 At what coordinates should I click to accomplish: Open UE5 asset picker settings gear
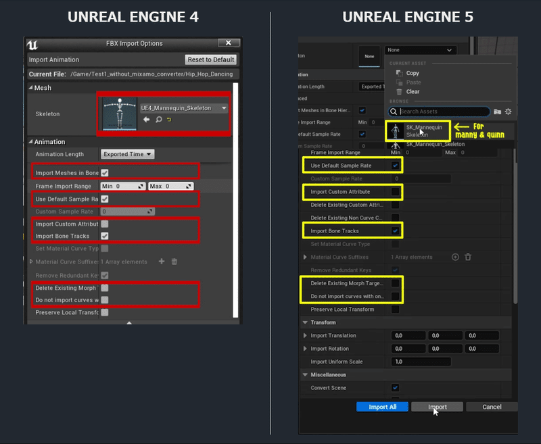(509, 112)
